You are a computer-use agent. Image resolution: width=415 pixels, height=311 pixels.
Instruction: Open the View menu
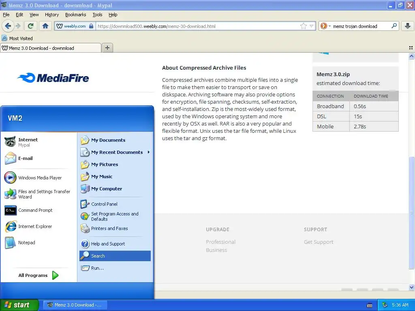point(34,15)
